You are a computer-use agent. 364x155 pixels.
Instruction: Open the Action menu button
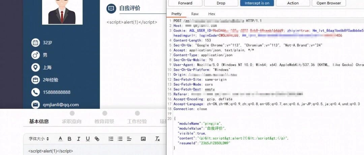(x=293, y=3)
